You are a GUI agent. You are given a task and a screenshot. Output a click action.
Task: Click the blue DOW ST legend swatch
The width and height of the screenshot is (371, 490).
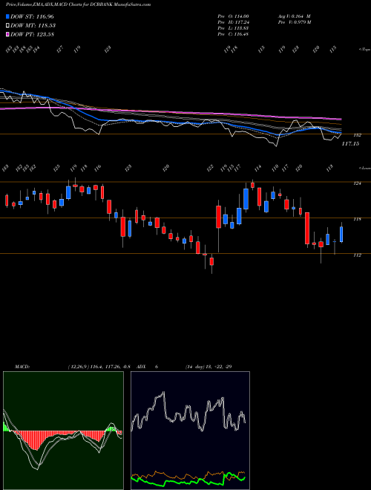click(x=7, y=16)
